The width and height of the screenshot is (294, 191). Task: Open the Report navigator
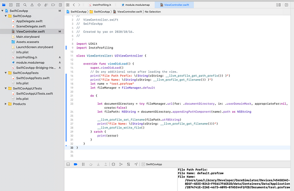[x=60, y=5]
